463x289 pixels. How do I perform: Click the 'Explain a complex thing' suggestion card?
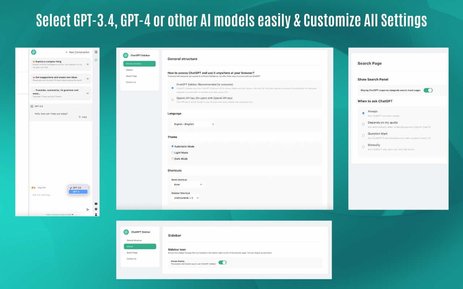pyautogui.click(x=61, y=64)
